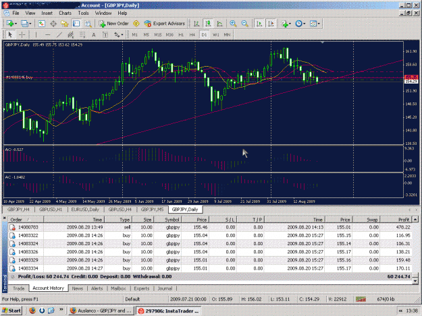422x316 pixels.
Task: Open the Tools menu
Action: click(x=83, y=13)
